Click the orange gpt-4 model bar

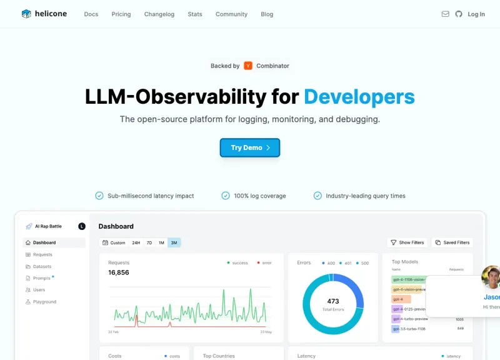pyautogui.click(x=401, y=299)
